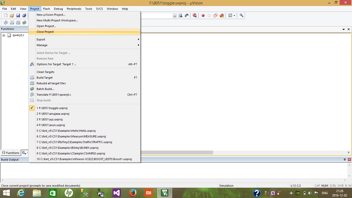Select the Build Target toolbar icon
Screen dimensions: 352x198
coord(12,22)
